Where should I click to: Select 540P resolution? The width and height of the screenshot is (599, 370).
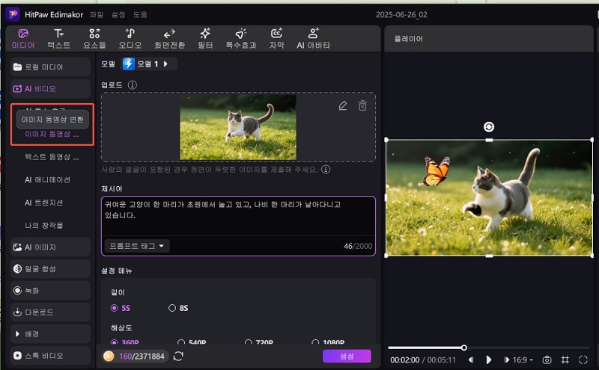192,342
